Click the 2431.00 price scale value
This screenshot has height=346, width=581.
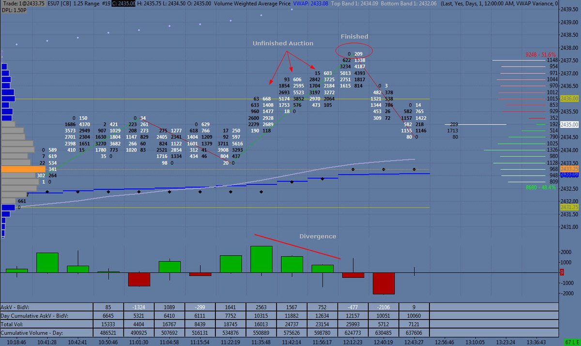[570, 227]
